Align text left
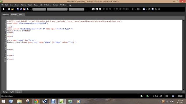 point(104,9)
